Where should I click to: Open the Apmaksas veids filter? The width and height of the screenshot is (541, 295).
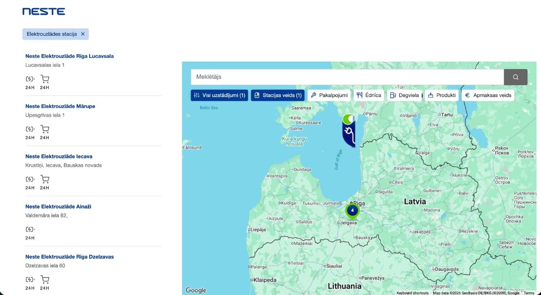click(488, 95)
